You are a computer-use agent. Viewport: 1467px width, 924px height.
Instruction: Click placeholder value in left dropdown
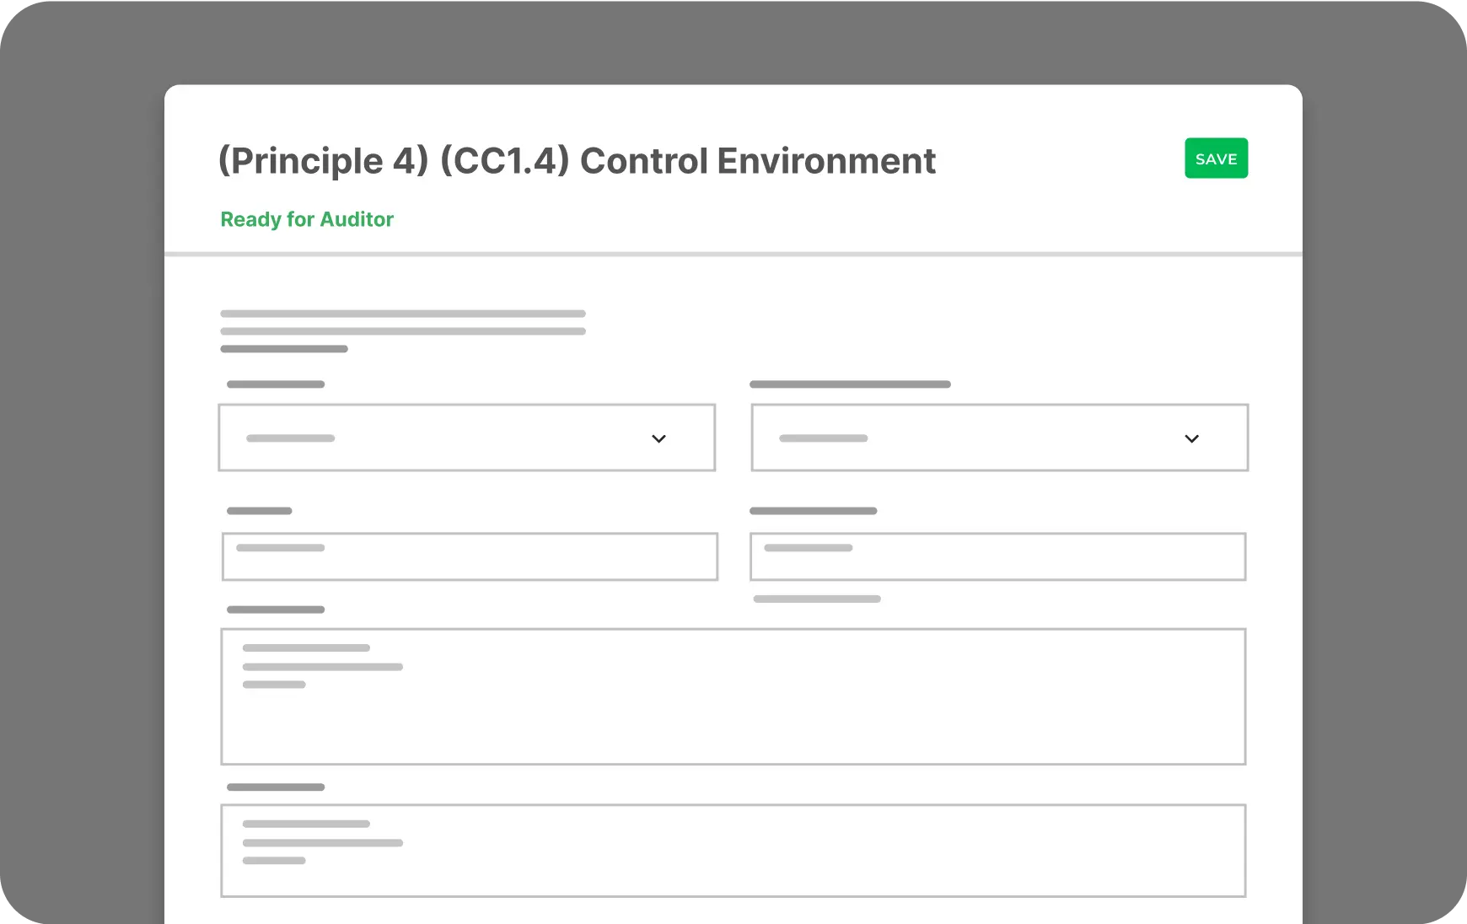click(290, 438)
